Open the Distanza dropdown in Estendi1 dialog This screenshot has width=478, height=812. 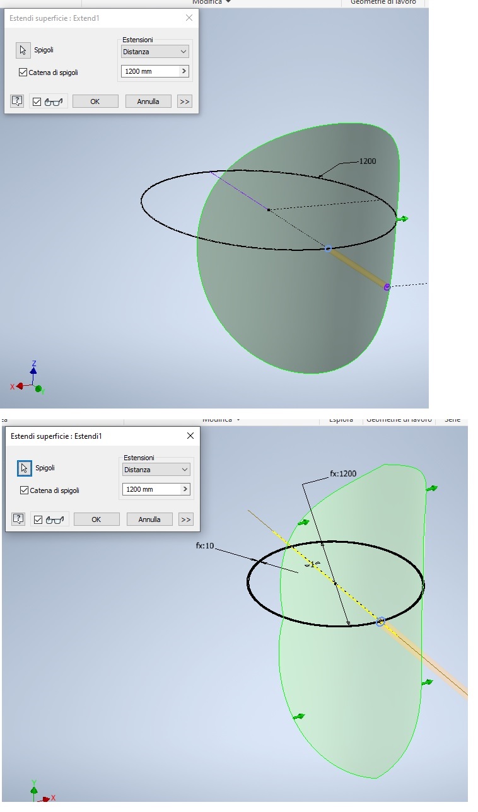[156, 470]
